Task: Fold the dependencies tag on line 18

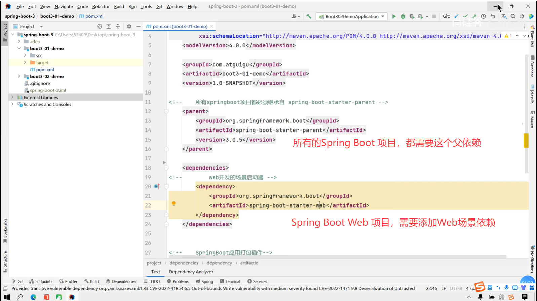Action: tap(166, 168)
